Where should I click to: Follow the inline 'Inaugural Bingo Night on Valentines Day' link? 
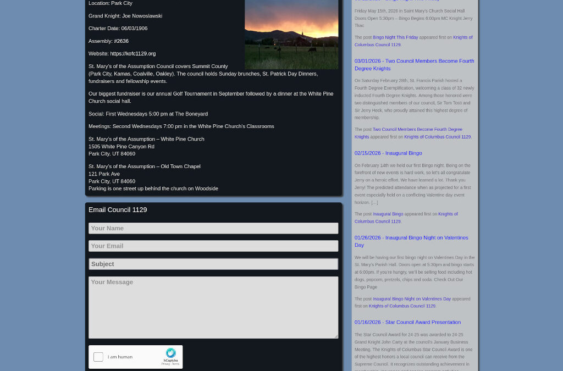coord(411,299)
